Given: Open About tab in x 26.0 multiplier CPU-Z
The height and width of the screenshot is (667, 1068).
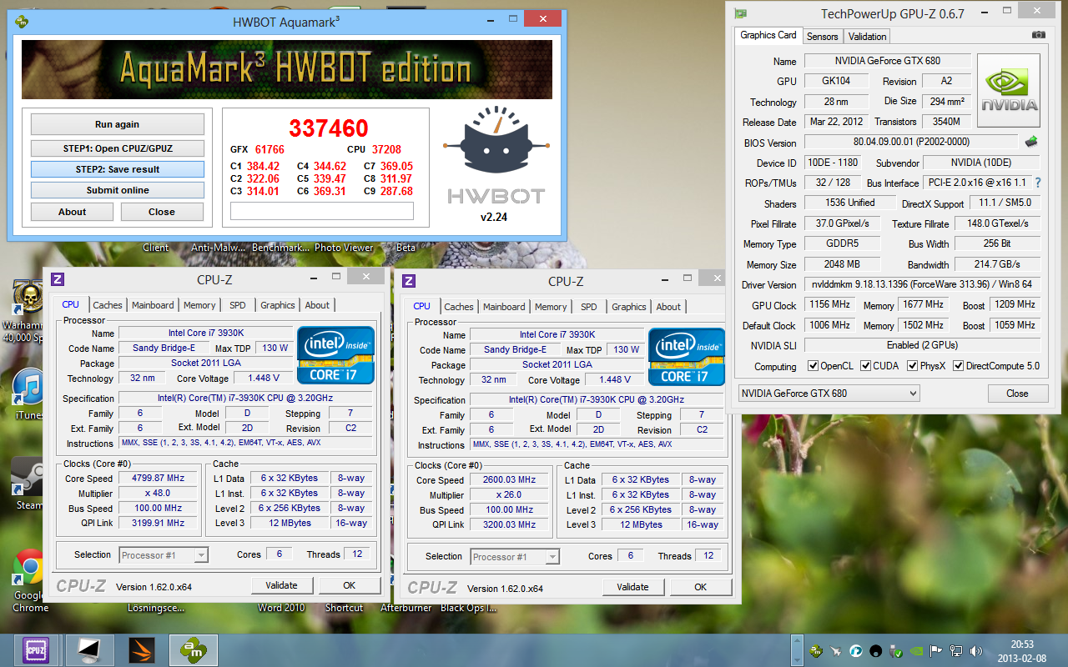Looking at the screenshot, I should (668, 306).
